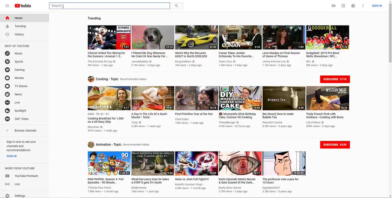Click the Music icon in sidebar
This screenshot has width=392, height=198.
click(x=7, y=53)
